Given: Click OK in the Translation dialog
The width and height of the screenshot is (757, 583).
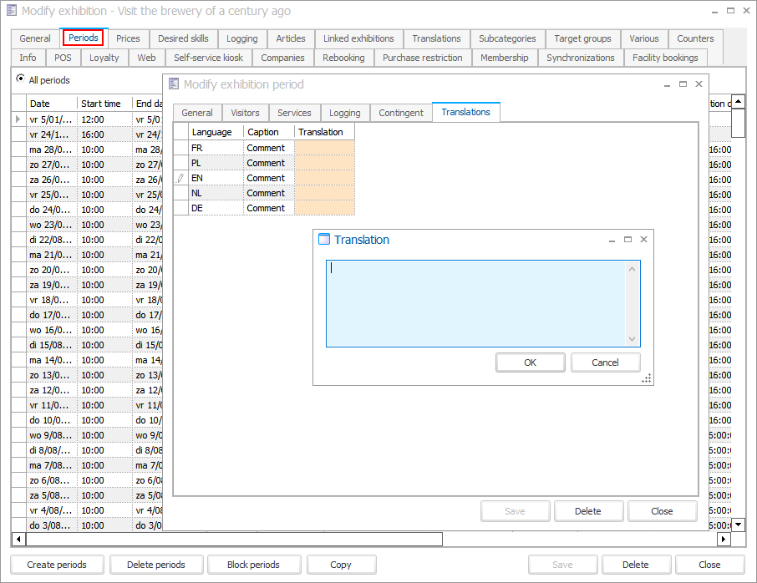Looking at the screenshot, I should point(530,362).
